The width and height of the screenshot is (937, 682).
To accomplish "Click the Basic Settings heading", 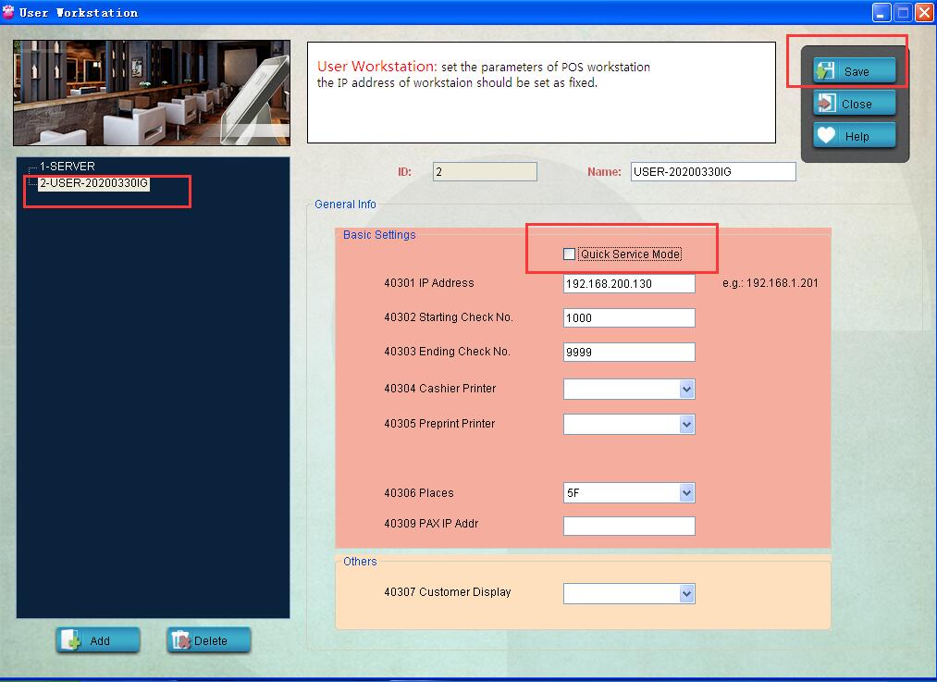I will pos(379,234).
